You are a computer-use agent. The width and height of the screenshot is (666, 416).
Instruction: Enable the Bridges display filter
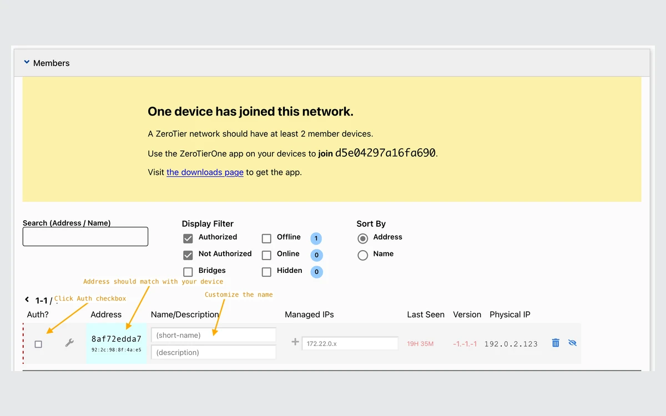[188, 272]
